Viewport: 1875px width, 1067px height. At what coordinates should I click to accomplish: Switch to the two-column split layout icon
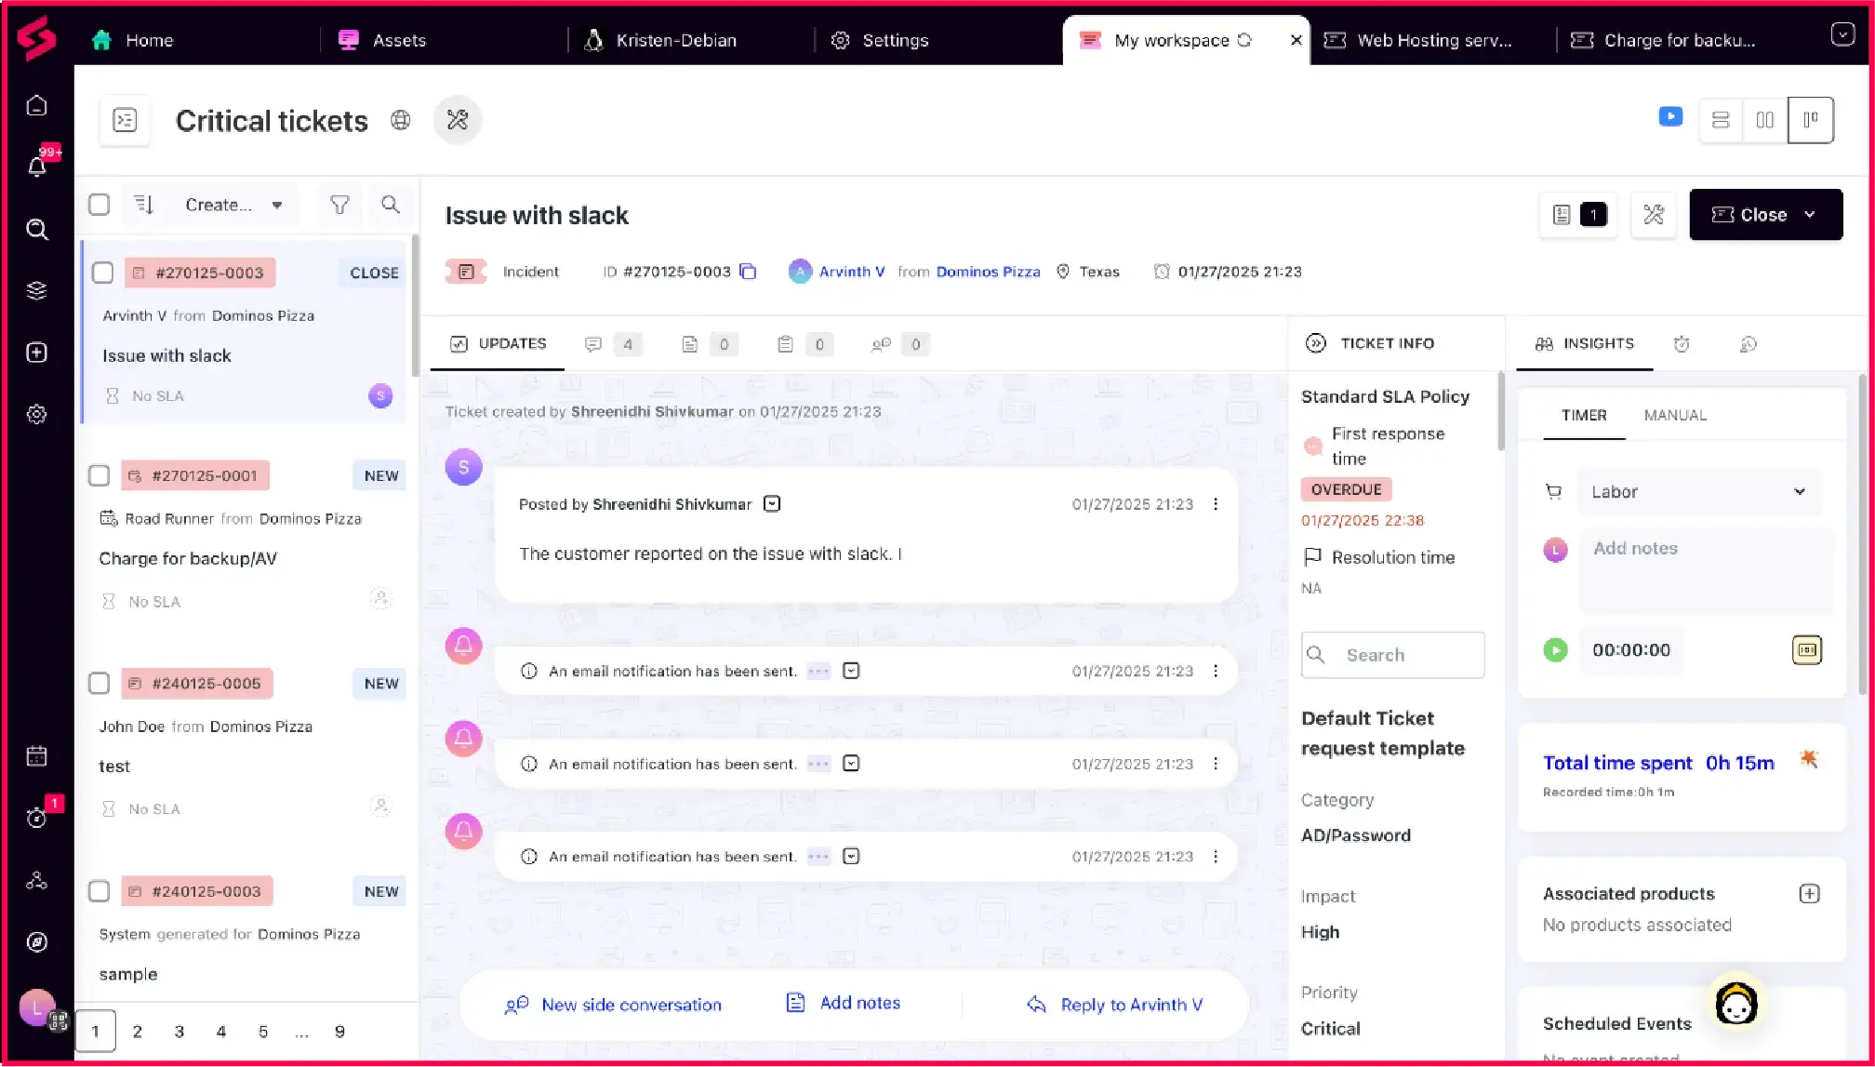coord(1764,120)
